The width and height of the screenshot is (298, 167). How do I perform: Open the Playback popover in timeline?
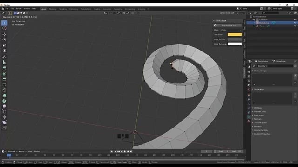13,152
